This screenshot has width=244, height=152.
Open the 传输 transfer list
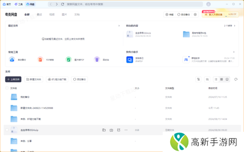170,15
